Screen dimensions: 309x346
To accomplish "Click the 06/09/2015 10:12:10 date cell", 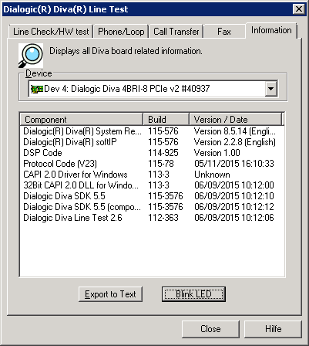I will (x=234, y=196).
